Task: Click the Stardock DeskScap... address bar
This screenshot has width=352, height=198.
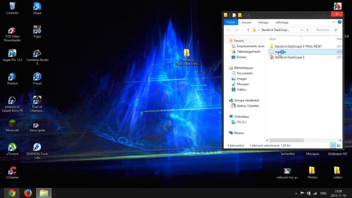Action: coord(276,30)
